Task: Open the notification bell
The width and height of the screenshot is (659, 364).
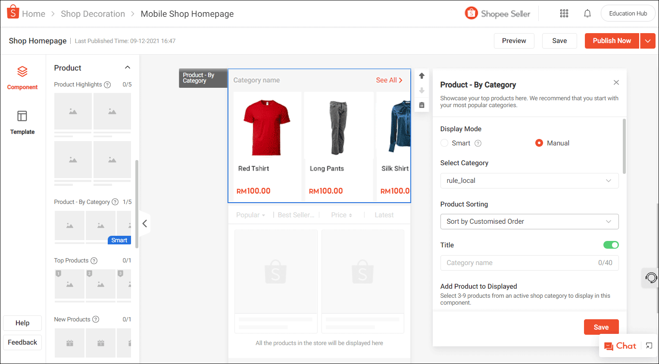Action: (x=587, y=13)
